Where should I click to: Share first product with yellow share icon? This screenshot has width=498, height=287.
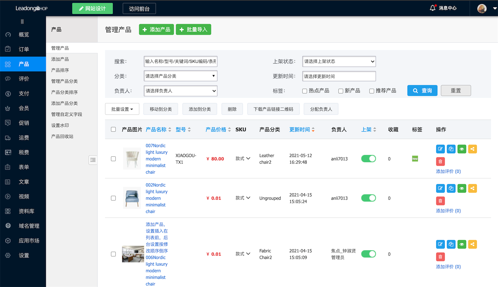point(472,149)
